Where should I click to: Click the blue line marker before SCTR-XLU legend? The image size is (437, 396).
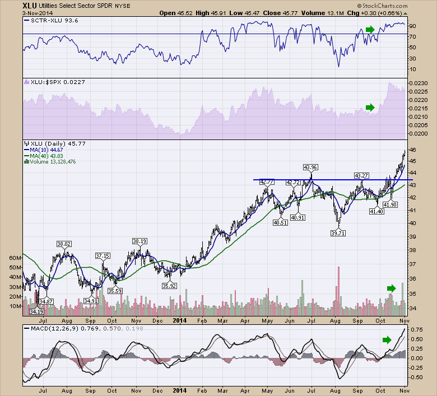pos(27,20)
